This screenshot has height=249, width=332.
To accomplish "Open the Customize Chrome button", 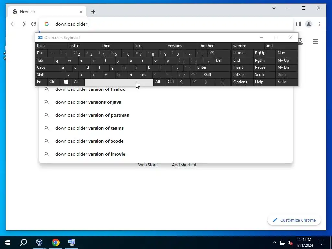I will click(294, 220).
